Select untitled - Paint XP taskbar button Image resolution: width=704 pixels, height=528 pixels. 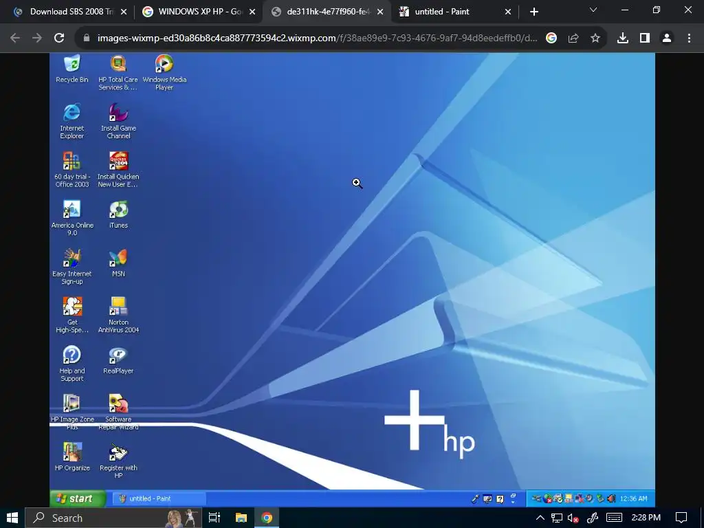click(158, 498)
